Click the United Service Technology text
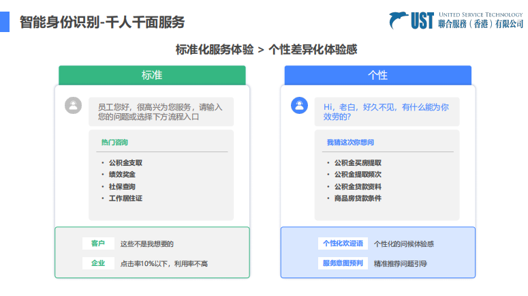 click(x=481, y=14)
